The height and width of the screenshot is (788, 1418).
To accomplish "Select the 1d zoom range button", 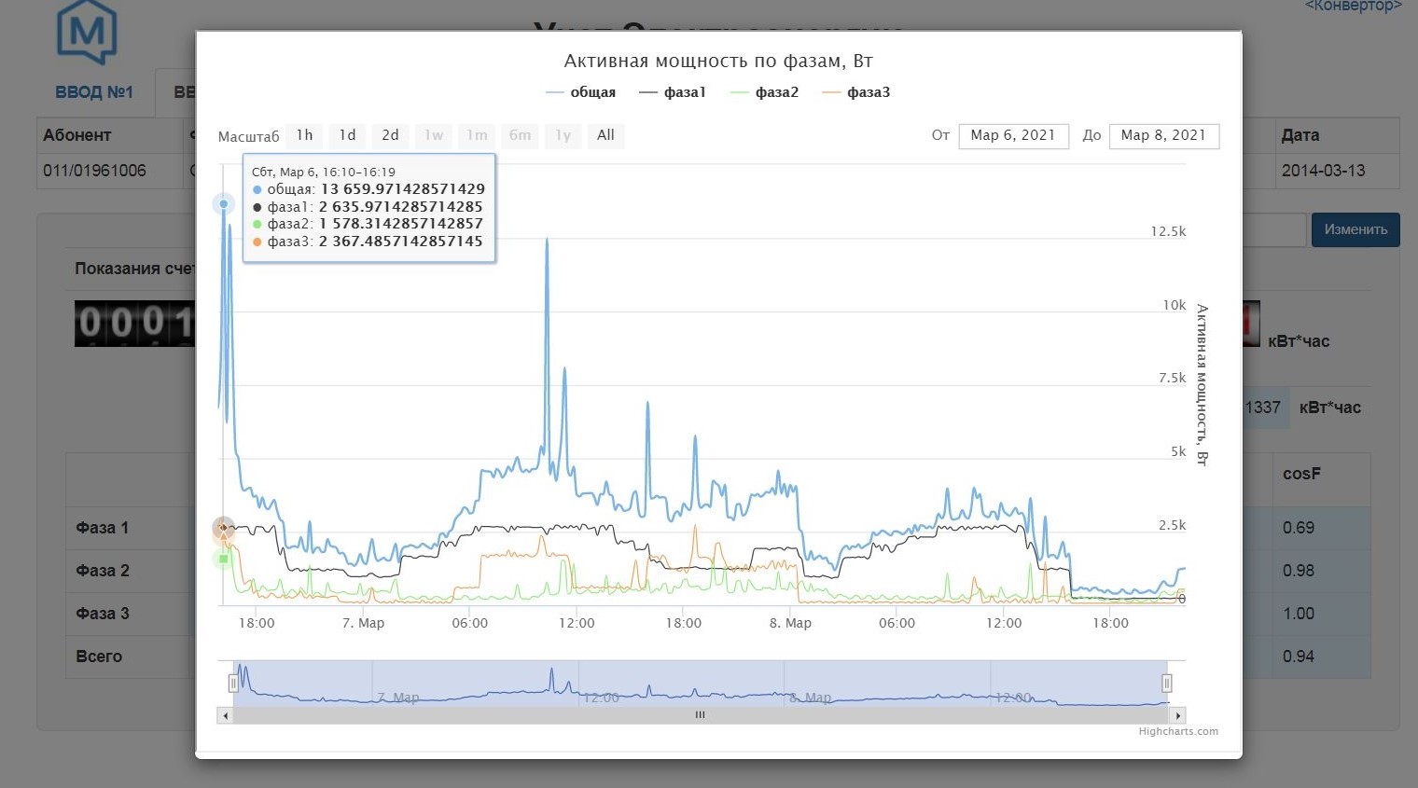I will coord(347,135).
